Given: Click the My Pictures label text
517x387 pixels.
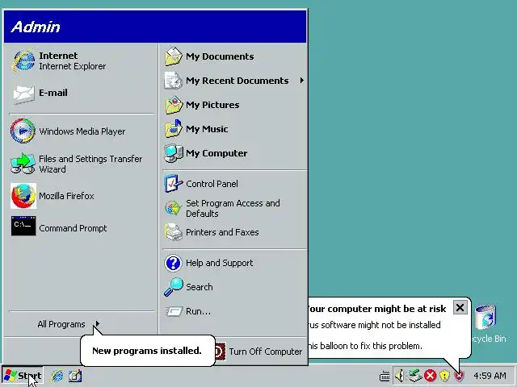Looking at the screenshot, I should [212, 105].
